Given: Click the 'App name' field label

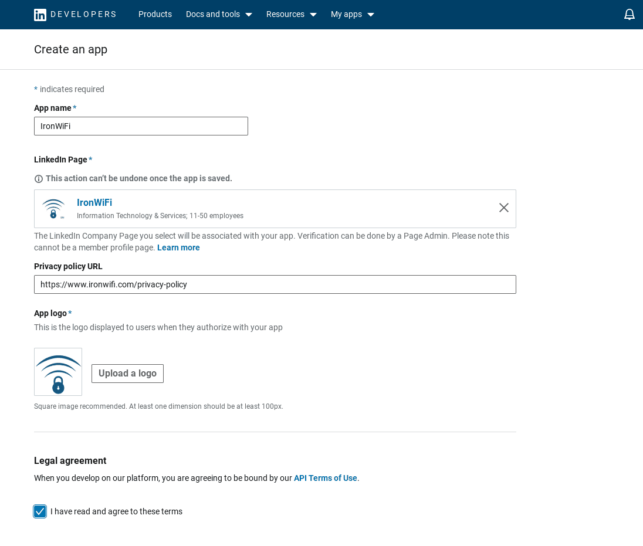Looking at the screenshot, I should pyautogui.click(x=52, y=108).
